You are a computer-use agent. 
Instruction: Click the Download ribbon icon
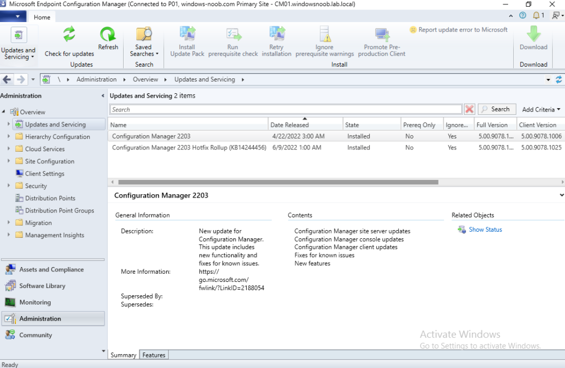(x=534, y=34)
